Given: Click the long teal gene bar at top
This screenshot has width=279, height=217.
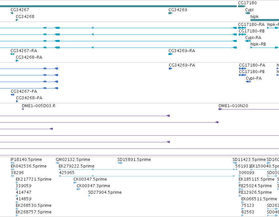Looking at the screenshot, I should tap(118, 6).
